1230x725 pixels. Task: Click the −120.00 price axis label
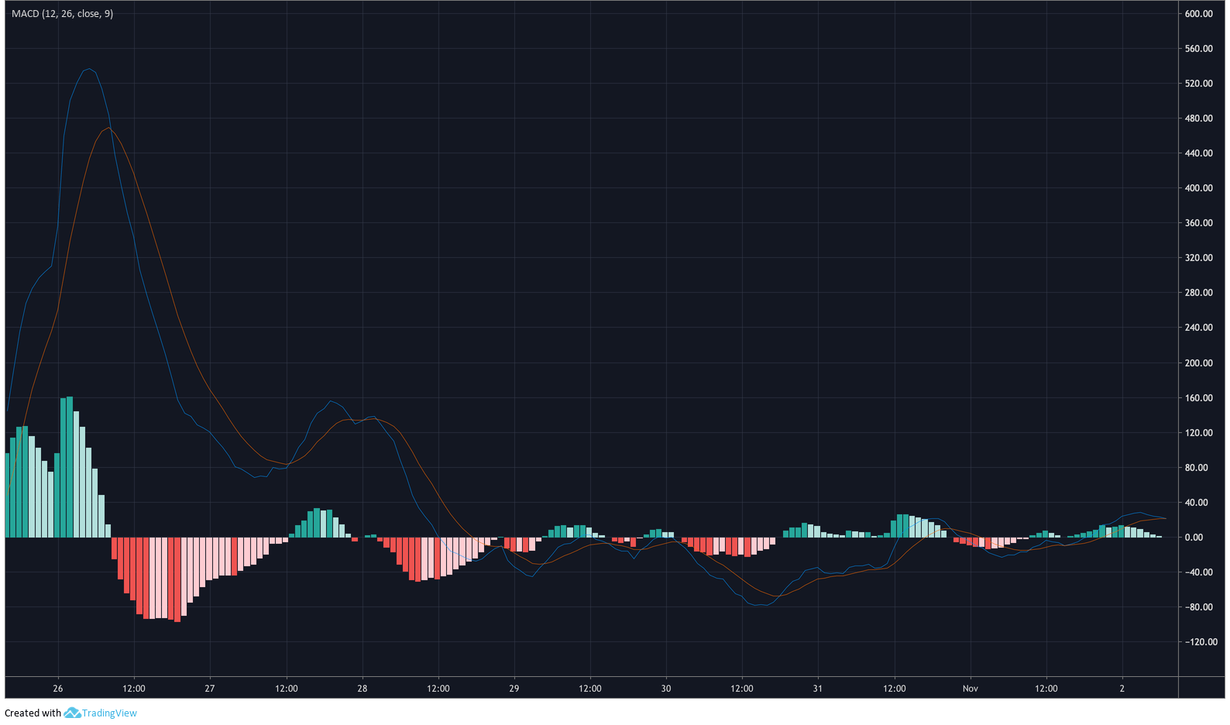tap(1201, 642)
